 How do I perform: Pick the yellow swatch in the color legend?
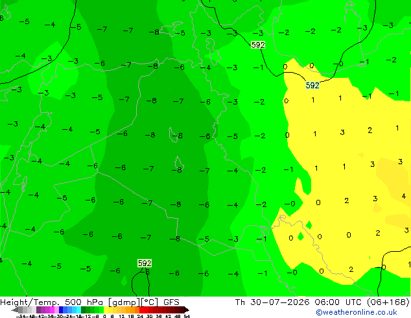(x=106, y=310)
